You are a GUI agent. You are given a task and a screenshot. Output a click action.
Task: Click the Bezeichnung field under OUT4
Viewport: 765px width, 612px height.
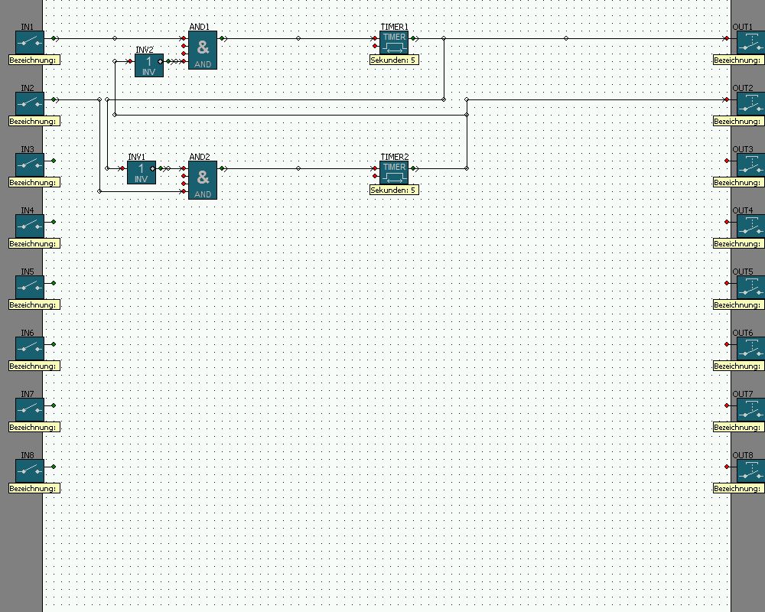tap(738, 243)
